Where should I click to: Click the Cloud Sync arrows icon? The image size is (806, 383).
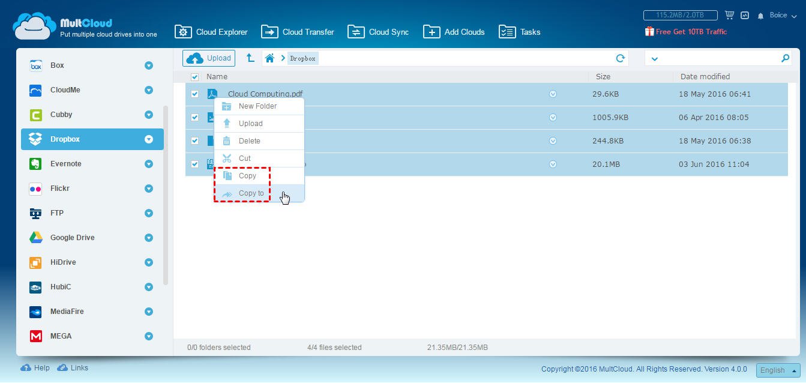[x=356, y=32]
